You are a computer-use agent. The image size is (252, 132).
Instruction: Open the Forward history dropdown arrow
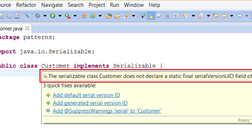pyautogui.click(x=247, y=16)
